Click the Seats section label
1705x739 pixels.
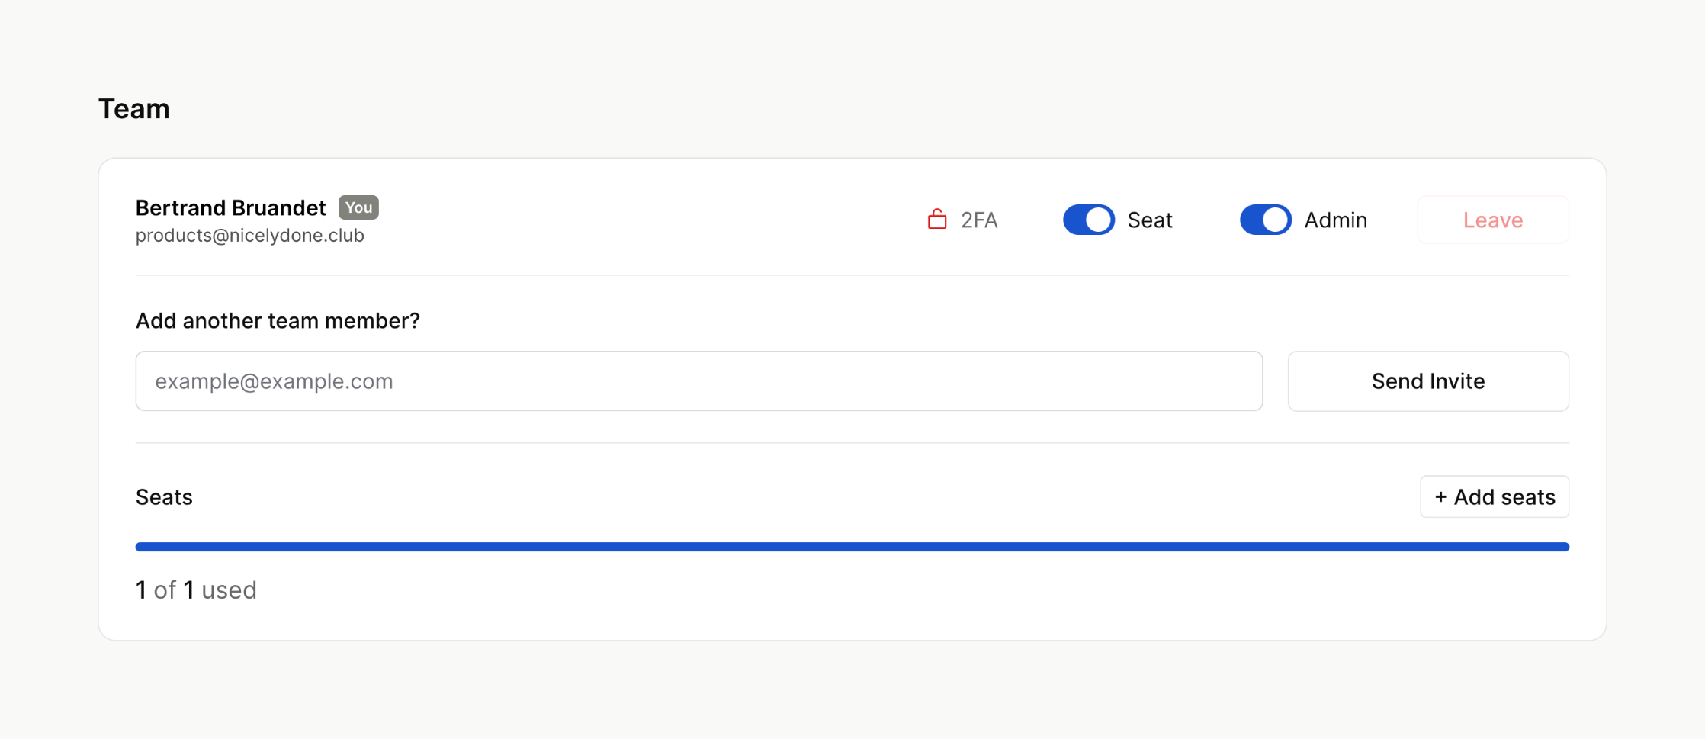click(x=164, y=497)
